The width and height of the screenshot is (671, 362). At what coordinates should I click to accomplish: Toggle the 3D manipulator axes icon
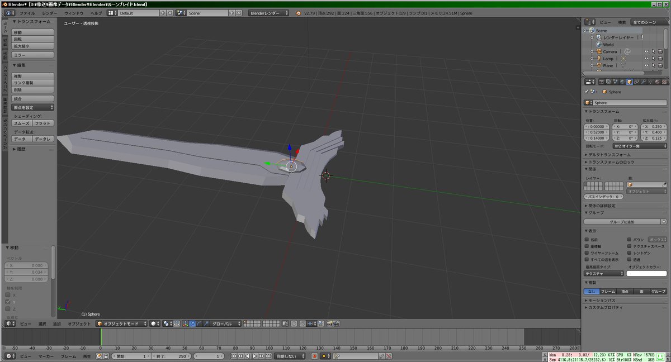[x=185, y=323]
